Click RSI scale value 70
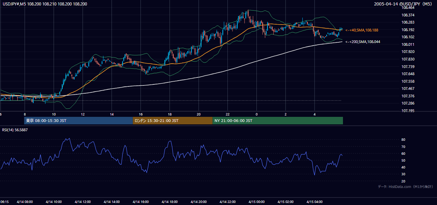Screen dimensions: 437x205 coord(403,147)
